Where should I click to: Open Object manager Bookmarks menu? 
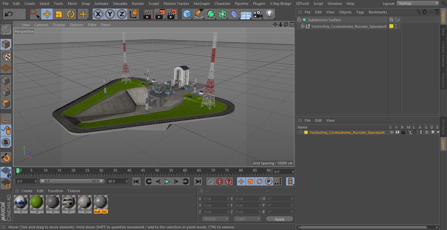point(378,12)
